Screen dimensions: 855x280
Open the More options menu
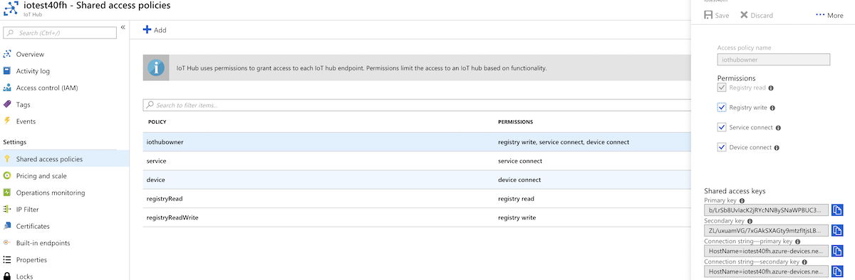coord(829,15)
